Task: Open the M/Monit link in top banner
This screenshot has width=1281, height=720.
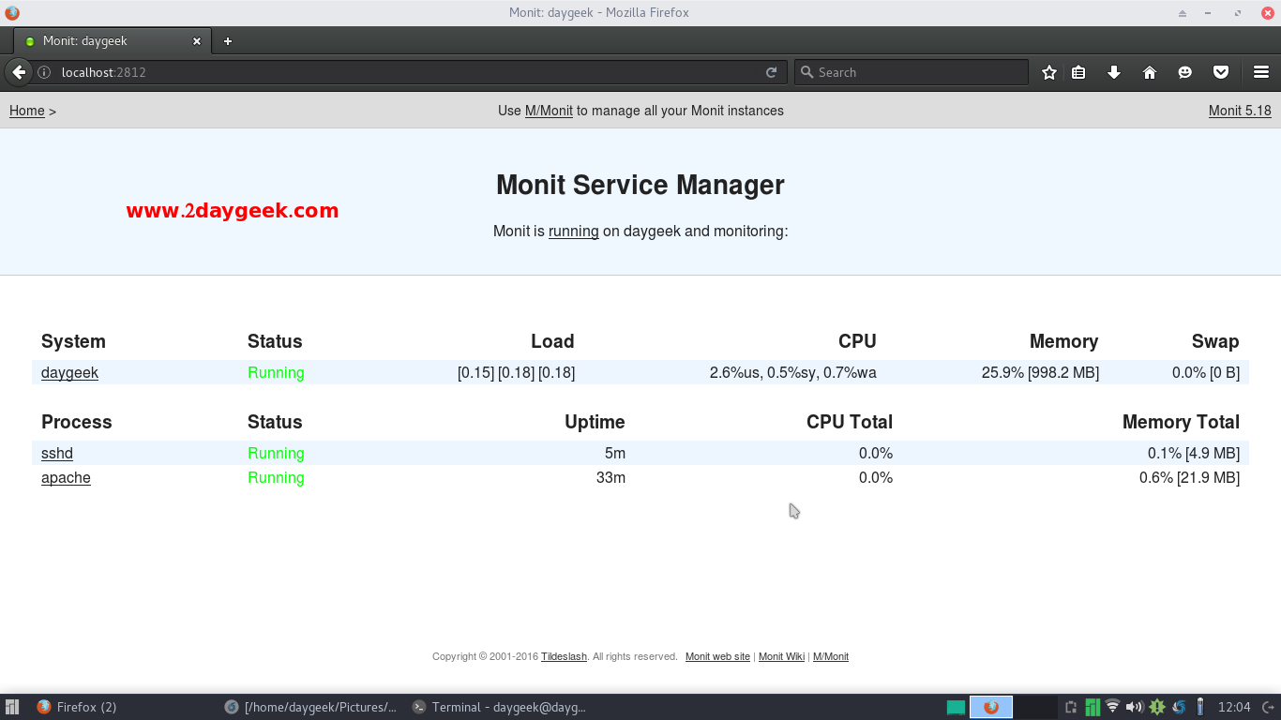Action: coord(549,111)
